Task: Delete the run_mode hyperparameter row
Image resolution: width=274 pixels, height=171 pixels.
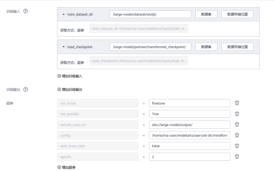Action: (x=237, y=103)
